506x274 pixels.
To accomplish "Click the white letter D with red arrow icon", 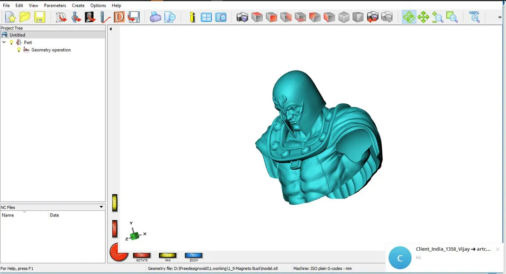I will pyautogui.click(x=61, y=17).
